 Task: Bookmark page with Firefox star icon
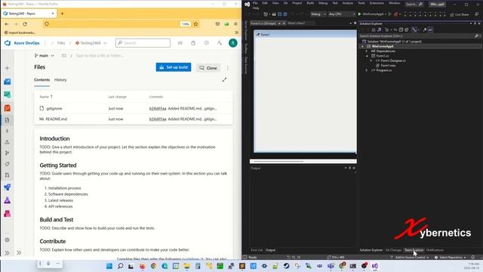[195, 24]
